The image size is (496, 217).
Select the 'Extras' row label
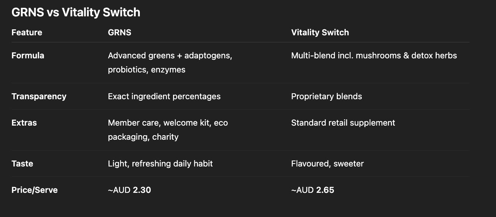pos(24,123)
